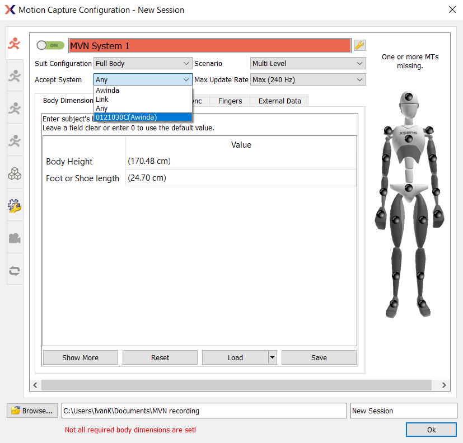Select the red runner MVN System 1 tab
This screenshot has height=443, width=463.
[15, 44]
